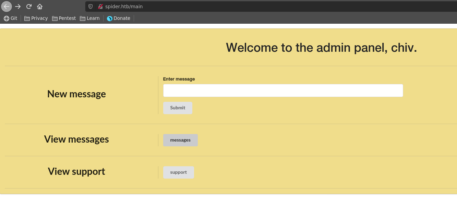Click the 'View support' section heading

tap(76, 171)
